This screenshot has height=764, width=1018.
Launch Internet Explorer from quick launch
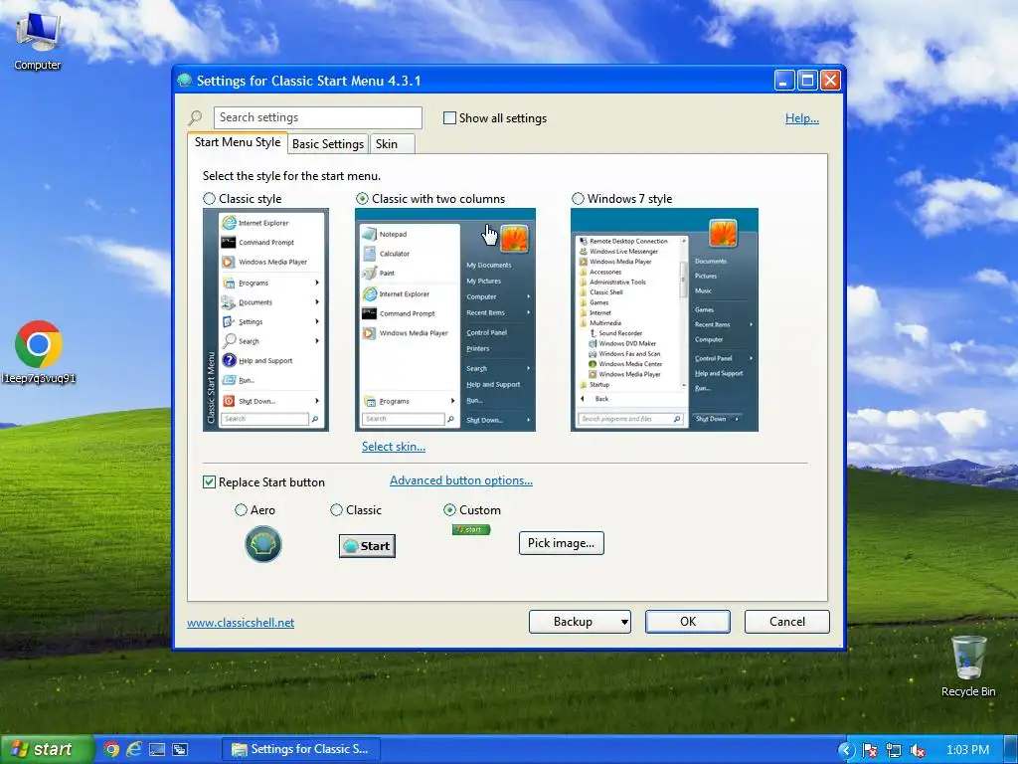134,749
